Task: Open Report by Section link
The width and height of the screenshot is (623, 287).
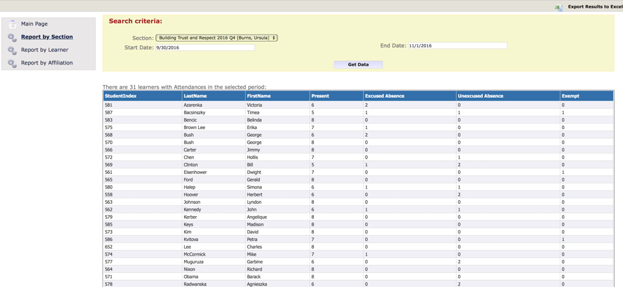Action: click(47, 37)
